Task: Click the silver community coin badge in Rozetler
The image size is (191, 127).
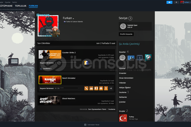Action: click(122, 57)
